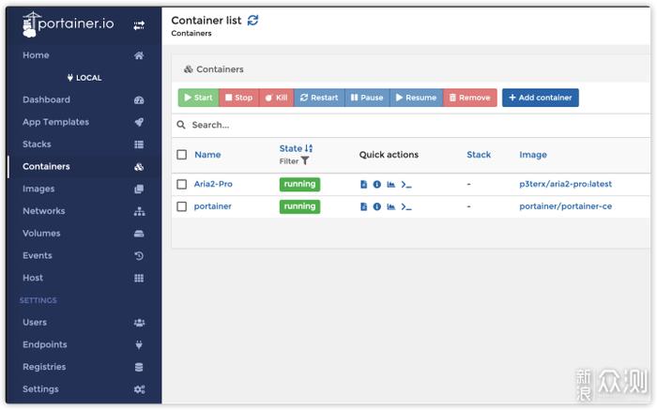The image size is (657, 410).
Task: Click the Add container button
Action: pos(541,98)
